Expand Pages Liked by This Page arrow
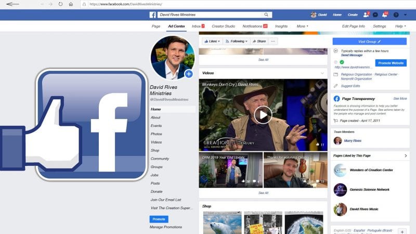The width and height of the screenshot is (416, 234). point(406,155)
